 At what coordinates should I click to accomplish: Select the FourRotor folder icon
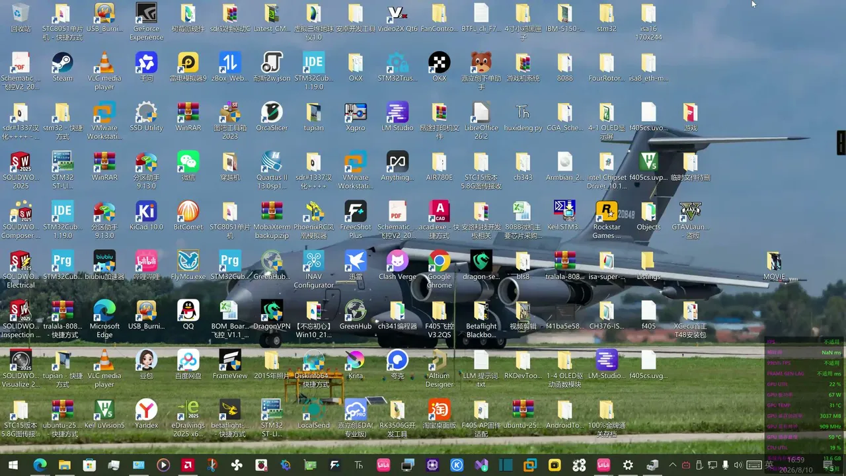pyautogui.click(x=607, y=67)
